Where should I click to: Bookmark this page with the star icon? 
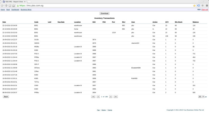coord(194,6)
